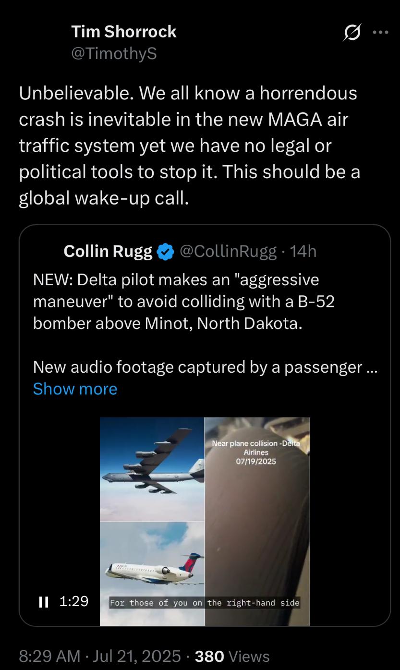Pause the playing video
Viewport: 400px width, 670px height.
click(44, 602)
